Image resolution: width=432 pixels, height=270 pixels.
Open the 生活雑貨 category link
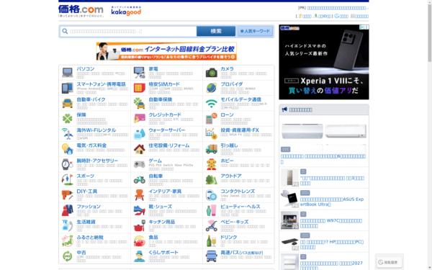pos(86,222)
